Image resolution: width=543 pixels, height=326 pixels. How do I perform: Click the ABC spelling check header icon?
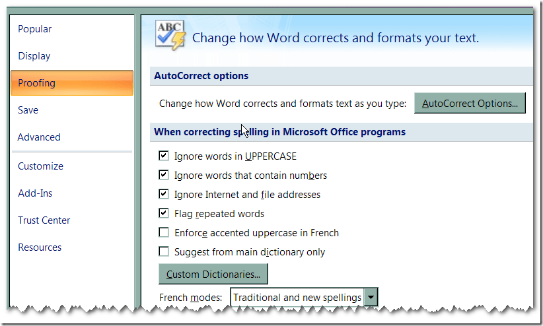(x=170, y=35)
